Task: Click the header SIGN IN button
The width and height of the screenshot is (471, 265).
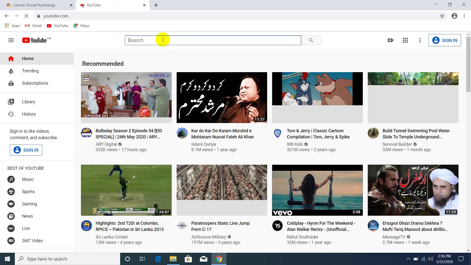Action: 445,40
